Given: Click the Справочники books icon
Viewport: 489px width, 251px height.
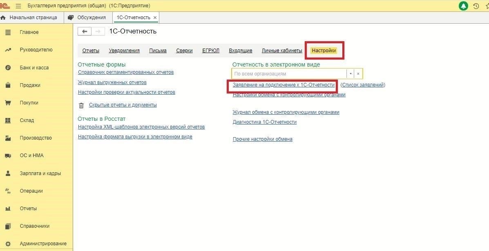Looking at the screenshot, I should (x=8, y=226).
